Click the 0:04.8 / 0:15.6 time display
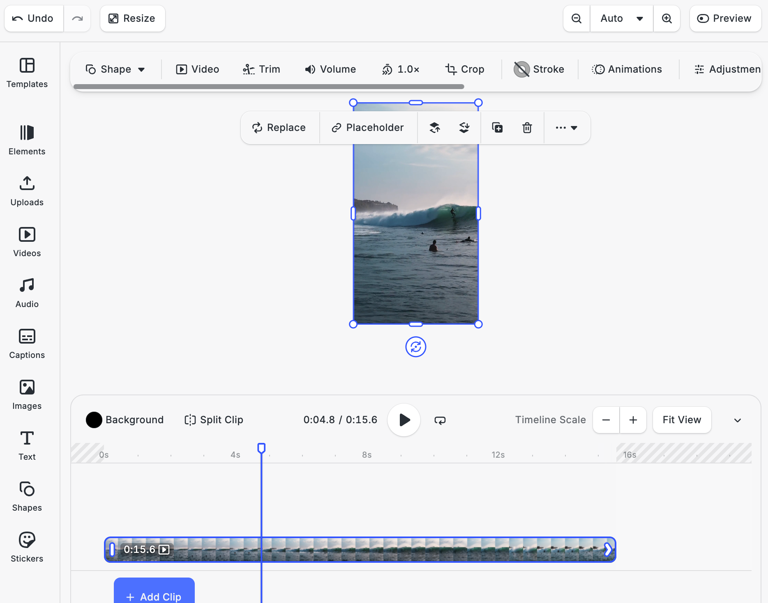Screen dimensions: 768x603 click(340, 420)
